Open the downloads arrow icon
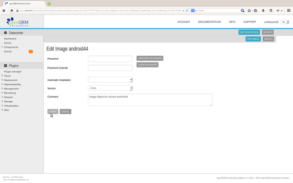The height and width of the screenshot is (183, 293). (x=263, y=11)
